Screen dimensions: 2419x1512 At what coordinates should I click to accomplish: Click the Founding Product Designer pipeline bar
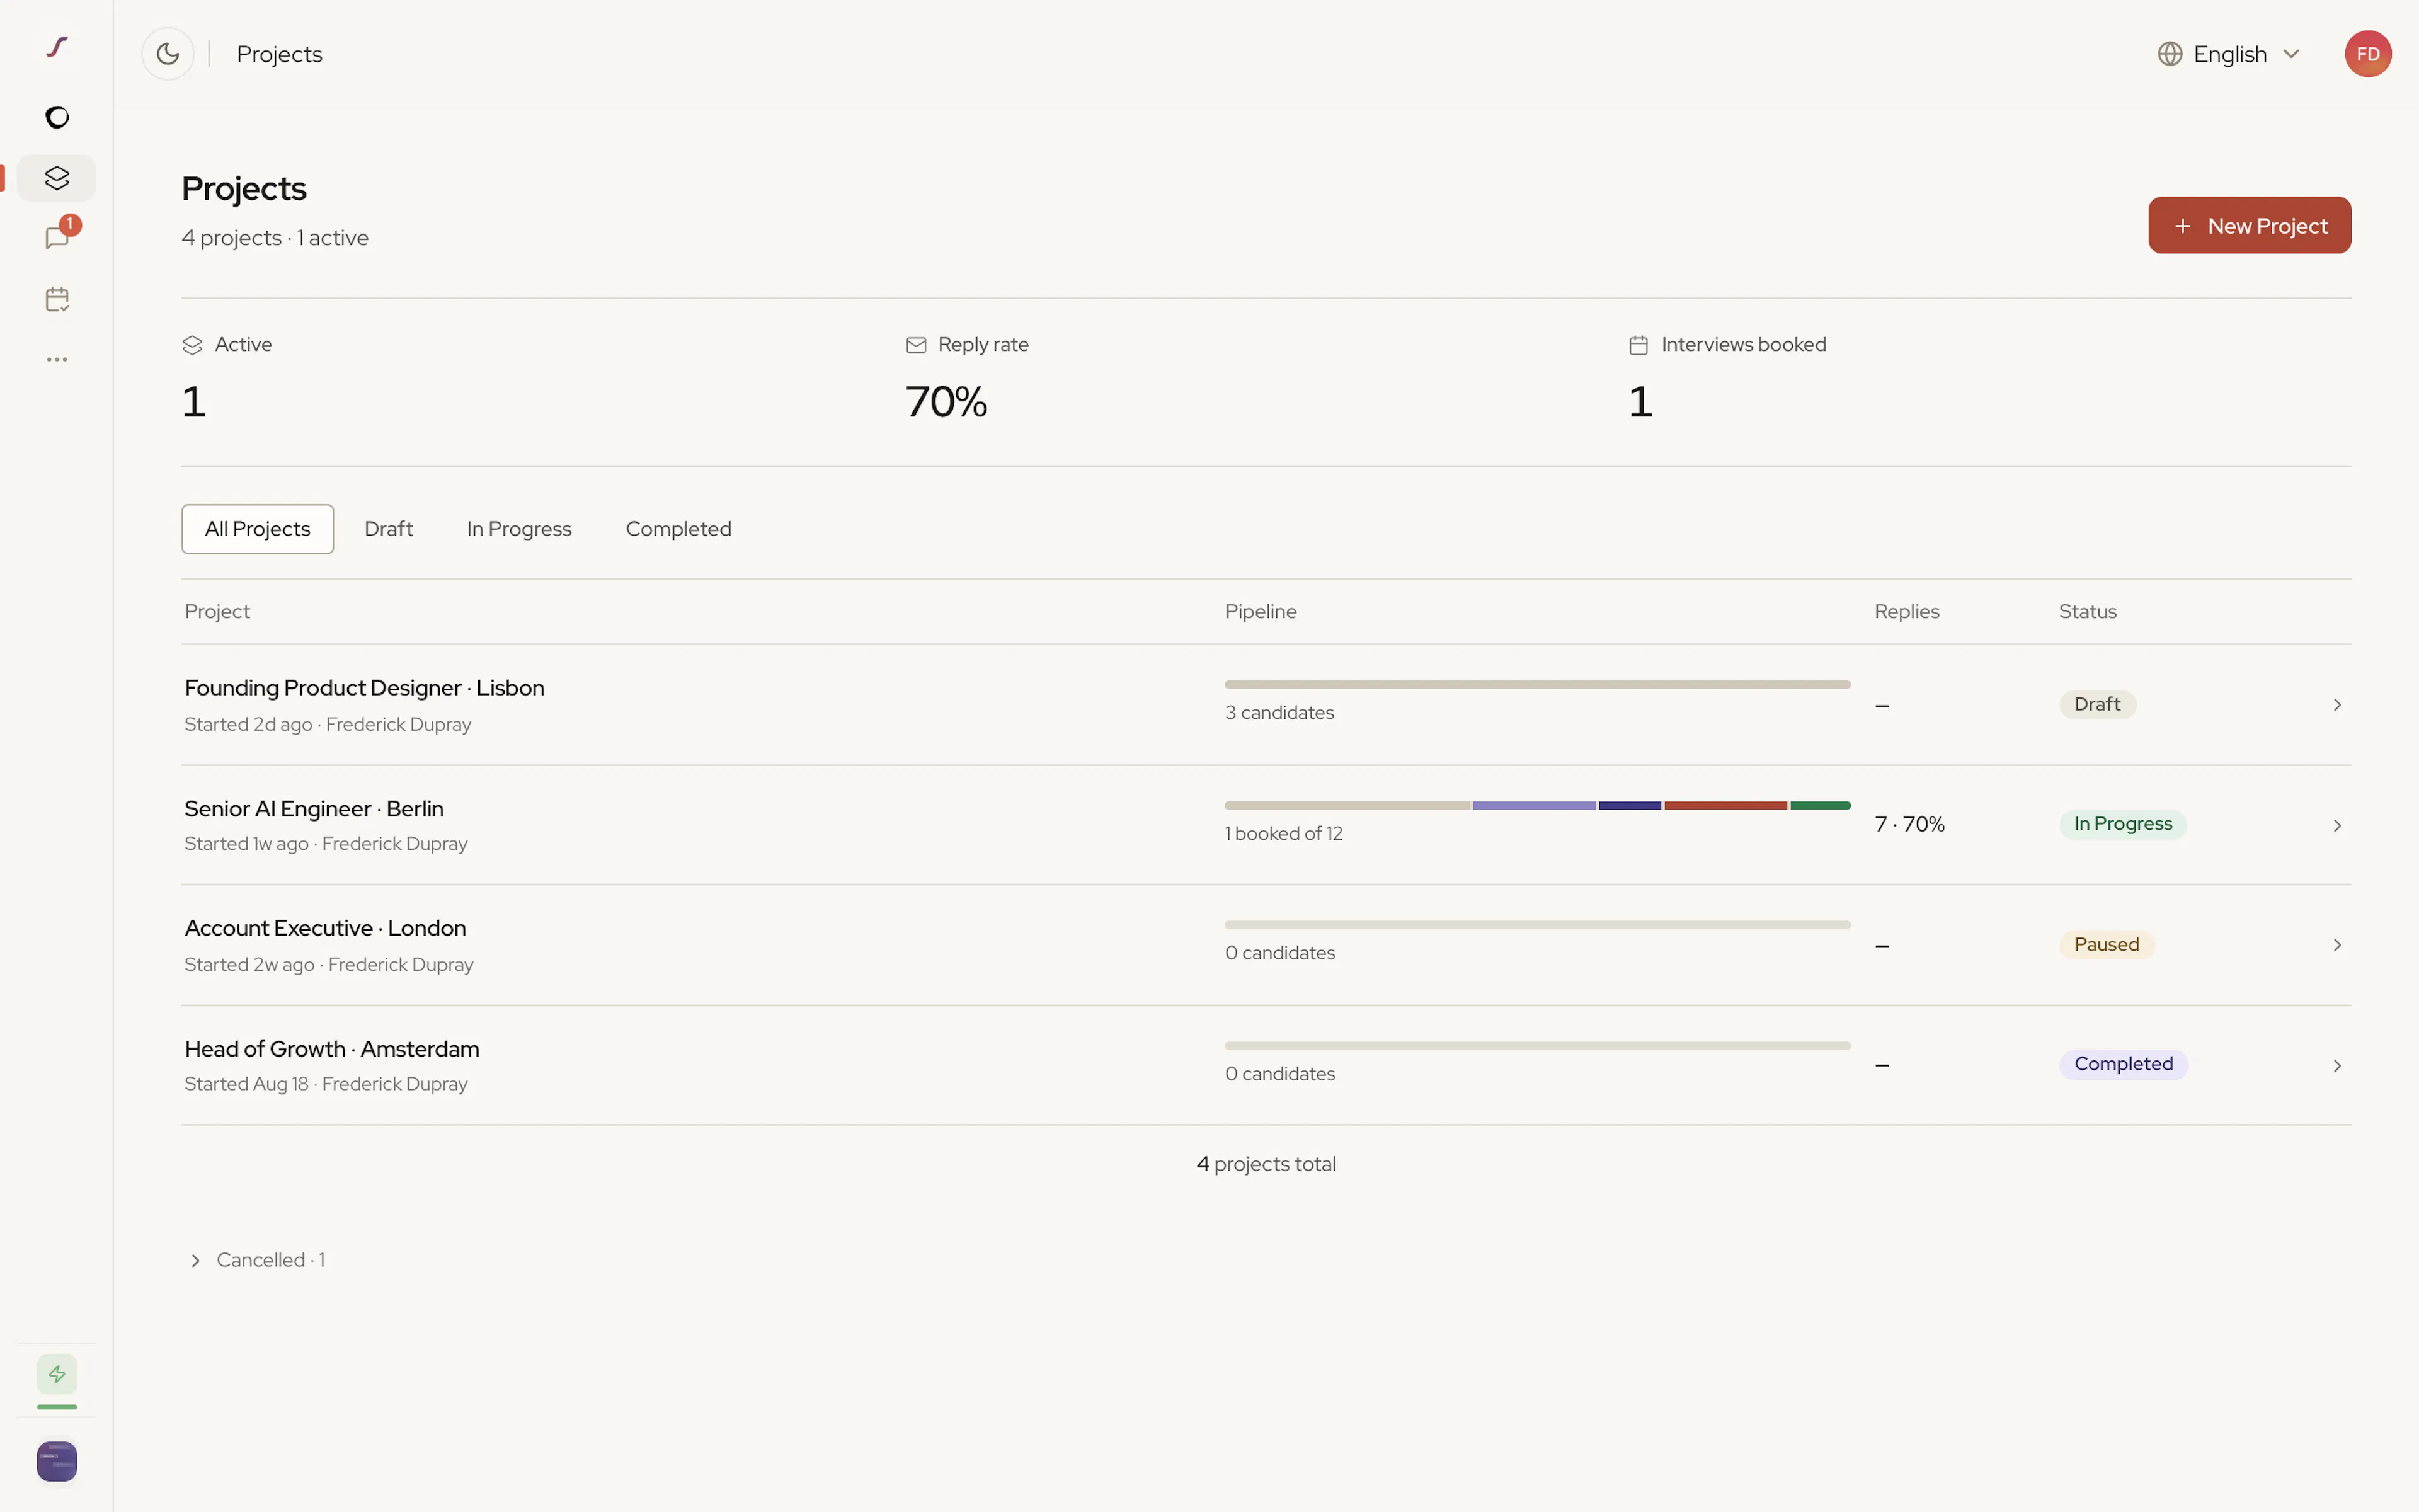pos(1537,685)
